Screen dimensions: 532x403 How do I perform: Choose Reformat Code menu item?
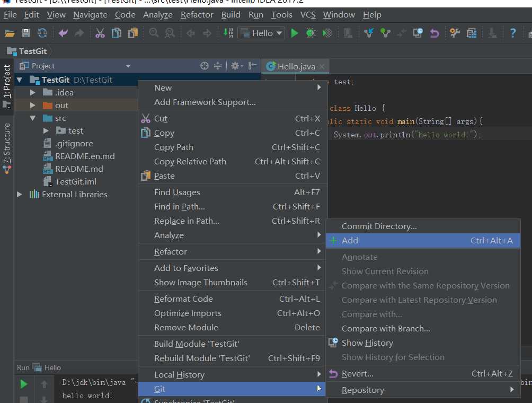233,299
